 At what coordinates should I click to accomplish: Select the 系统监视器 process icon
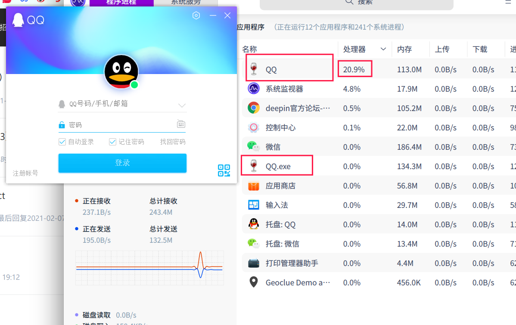click(254, 89)
